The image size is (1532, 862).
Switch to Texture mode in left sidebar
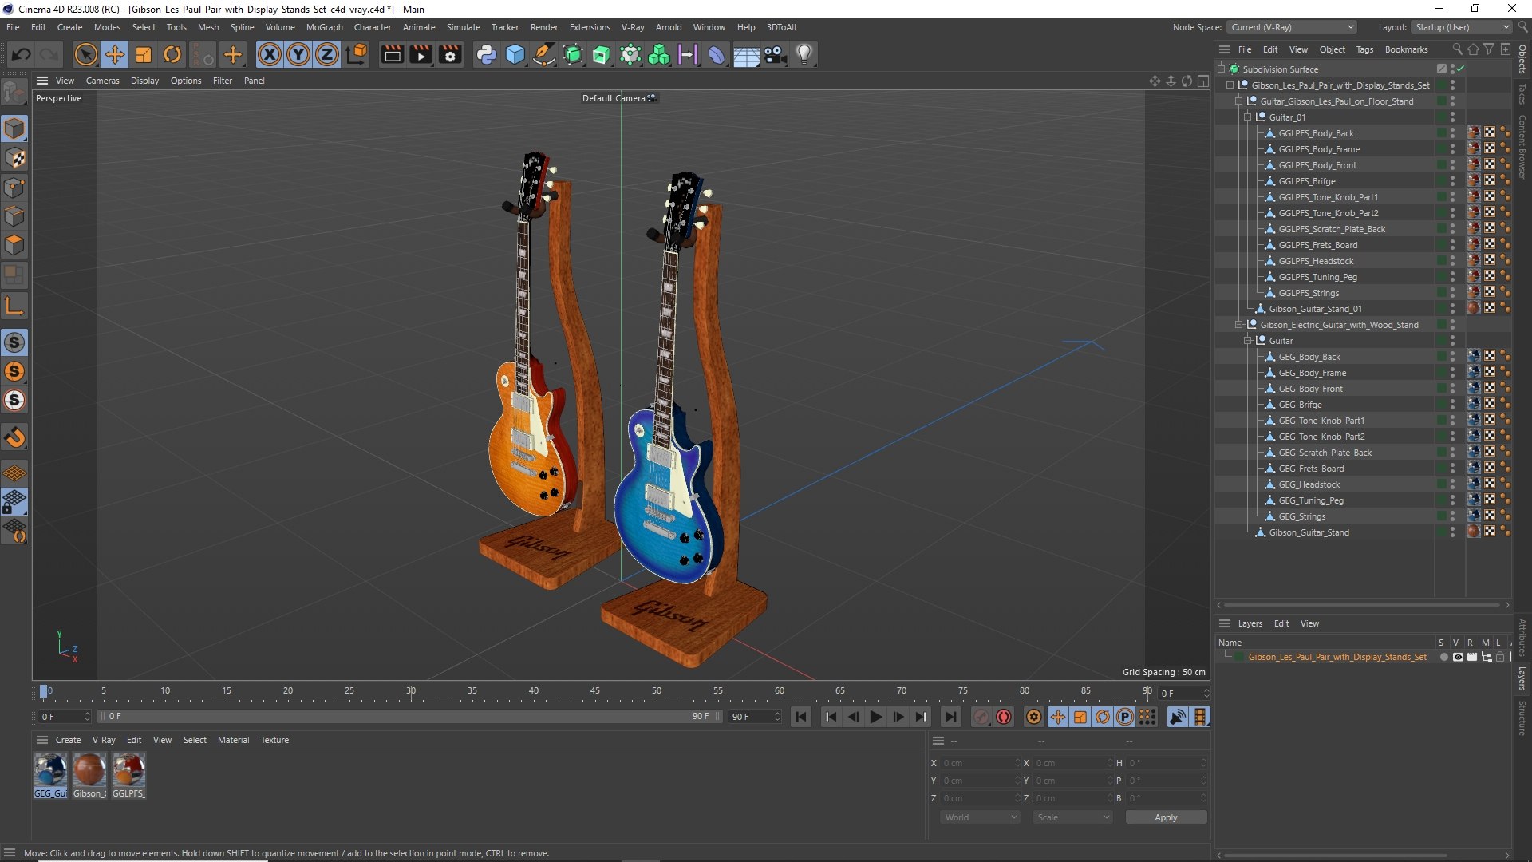(x=15, y=158)
